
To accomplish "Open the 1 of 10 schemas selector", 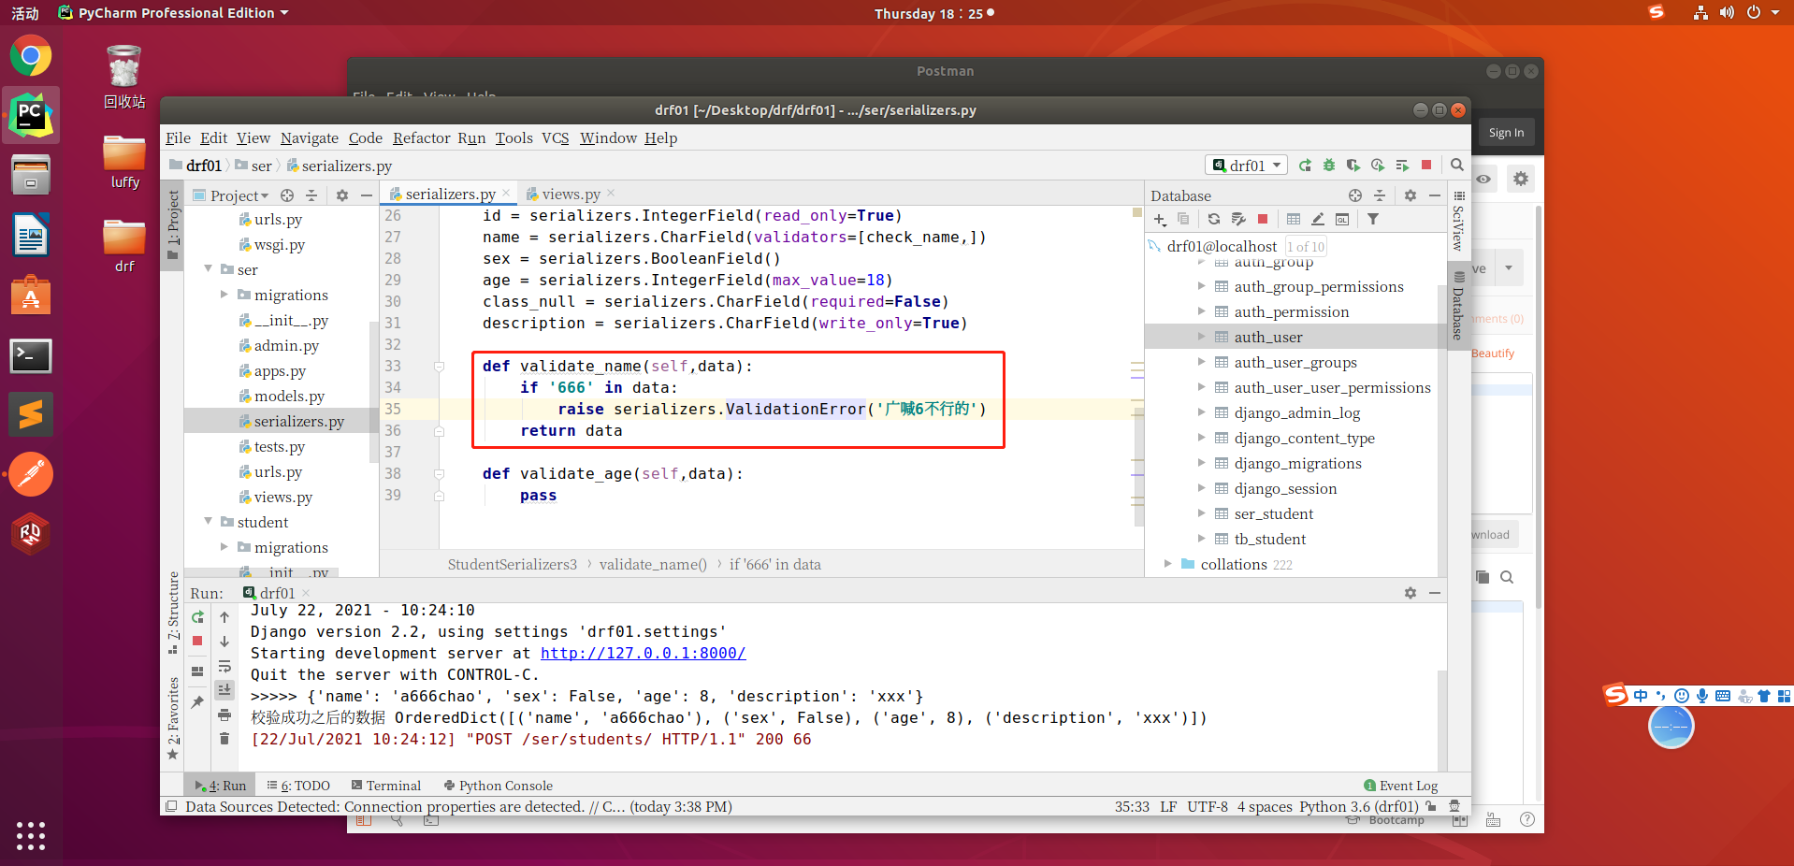I will (x=1306, y=247).
